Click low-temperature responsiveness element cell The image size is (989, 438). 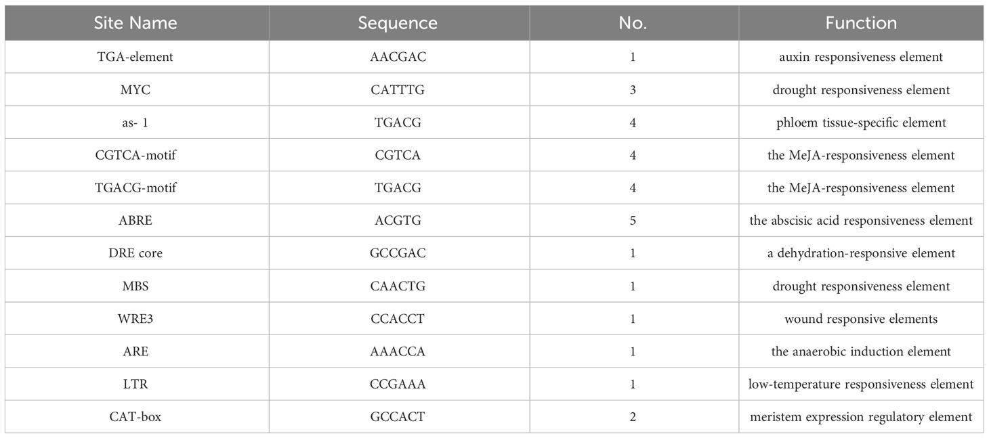(x=861, y=384)
